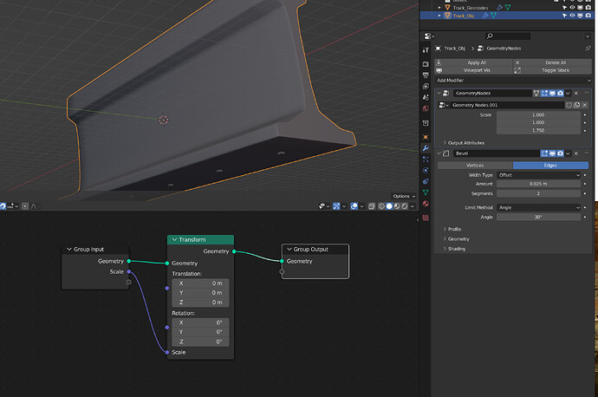The image size is (598, 397).
Task: Toggle viewport gizmos button
Action: 336,206
